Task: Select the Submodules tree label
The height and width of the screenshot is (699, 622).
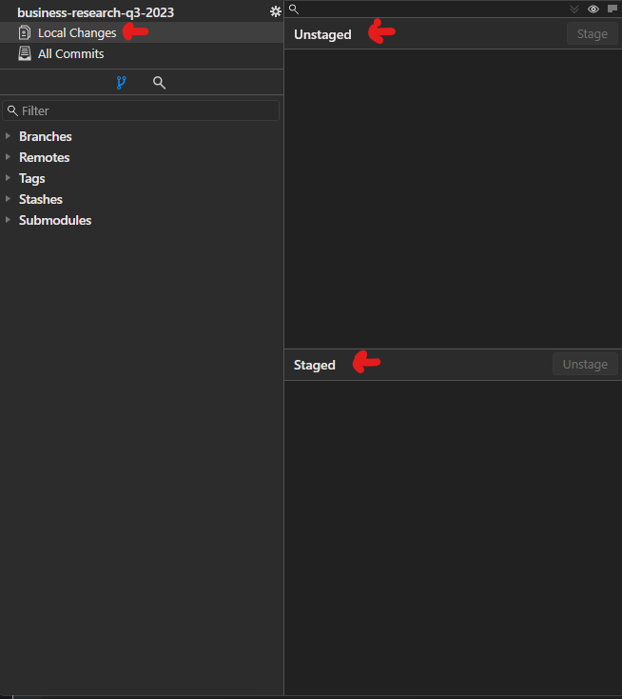Action: click(x=55, y=220)
